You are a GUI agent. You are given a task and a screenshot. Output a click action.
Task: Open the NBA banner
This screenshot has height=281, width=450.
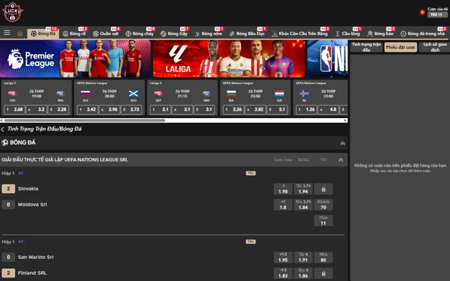click(327, 58)
